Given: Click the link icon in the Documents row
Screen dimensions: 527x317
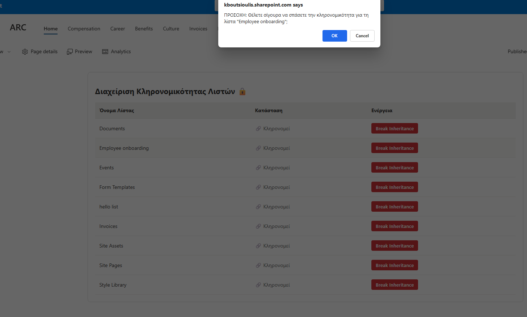Looking at the screenshot, I should coord(258,128).
